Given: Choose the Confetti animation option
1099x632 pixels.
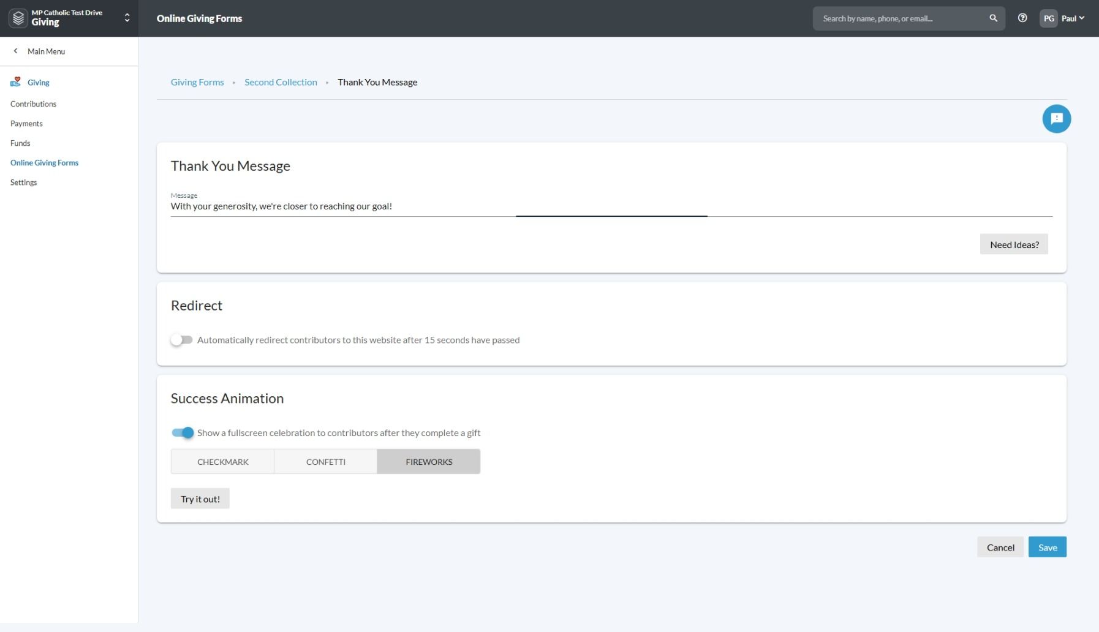Looking at the screenshot, I should (x=325, y=462).
